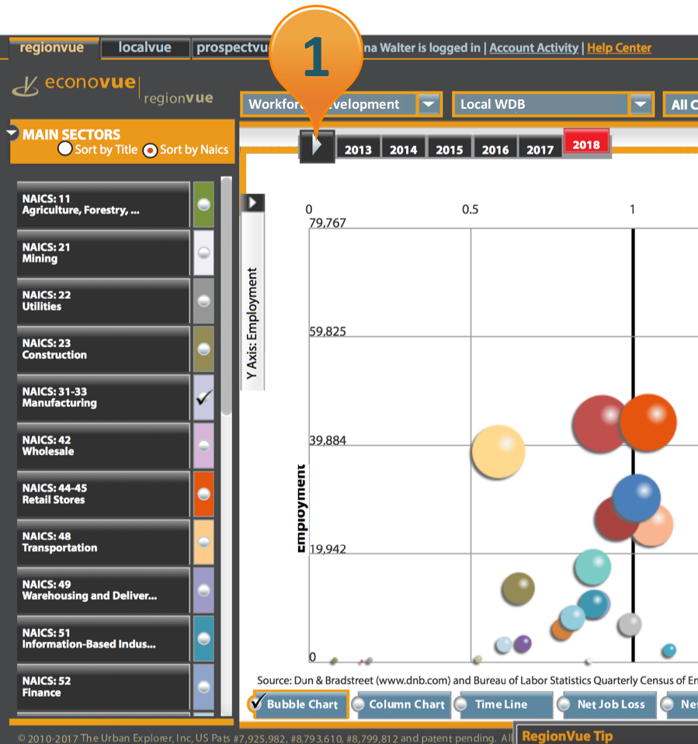Open the Help Center link

tap(619, 47)
